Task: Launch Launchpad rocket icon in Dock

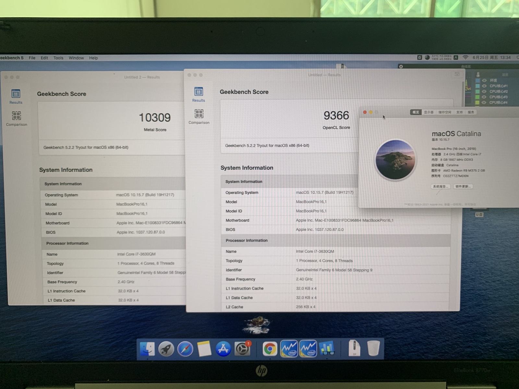Action: [166, 349]
